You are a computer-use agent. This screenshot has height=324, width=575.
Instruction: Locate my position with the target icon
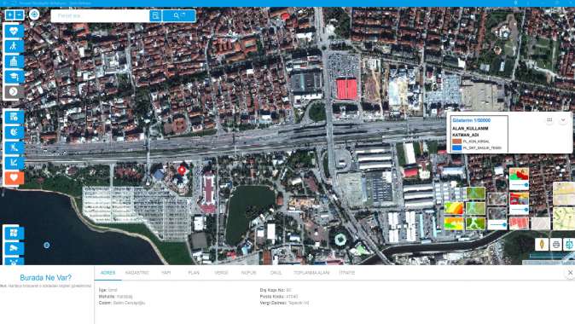(34, 14)
